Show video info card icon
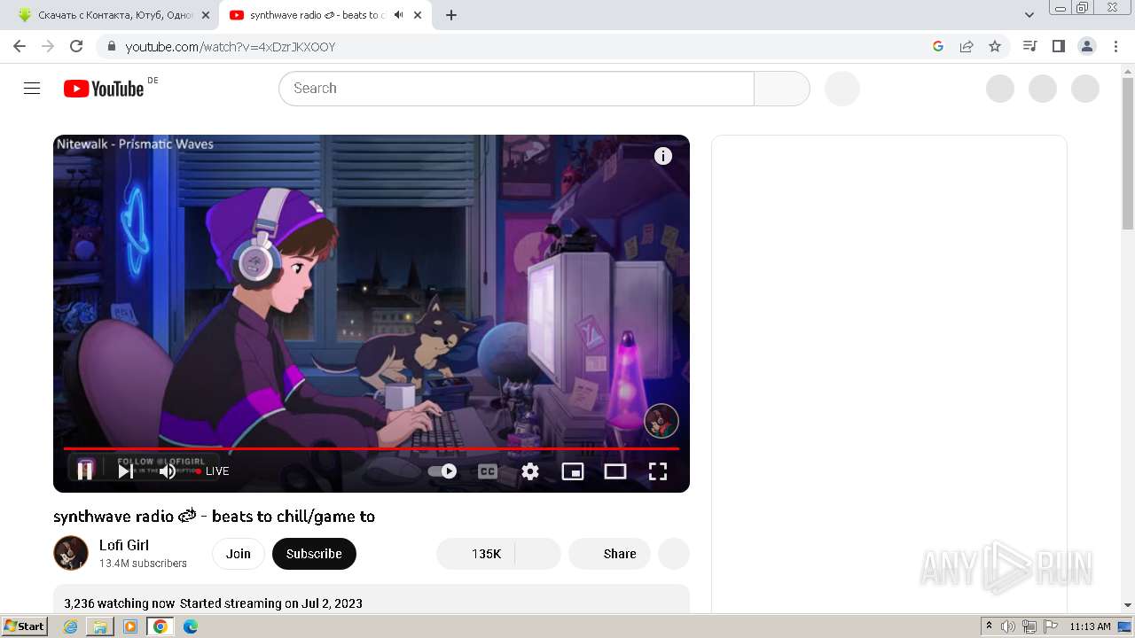The image size is (1135, 638). point(663,156)
